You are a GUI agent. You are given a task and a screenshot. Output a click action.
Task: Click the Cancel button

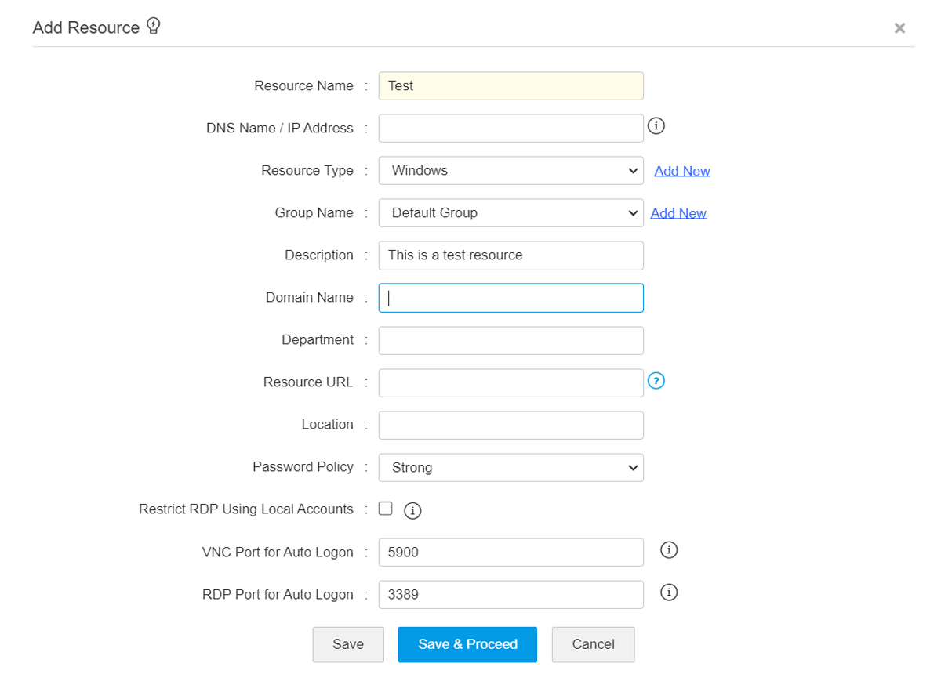pyautogui.click(x=593, y=643)
